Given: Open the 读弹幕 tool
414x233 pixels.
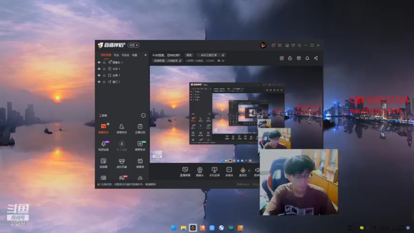Looking at the screenshot, I should tap(103, 163).
